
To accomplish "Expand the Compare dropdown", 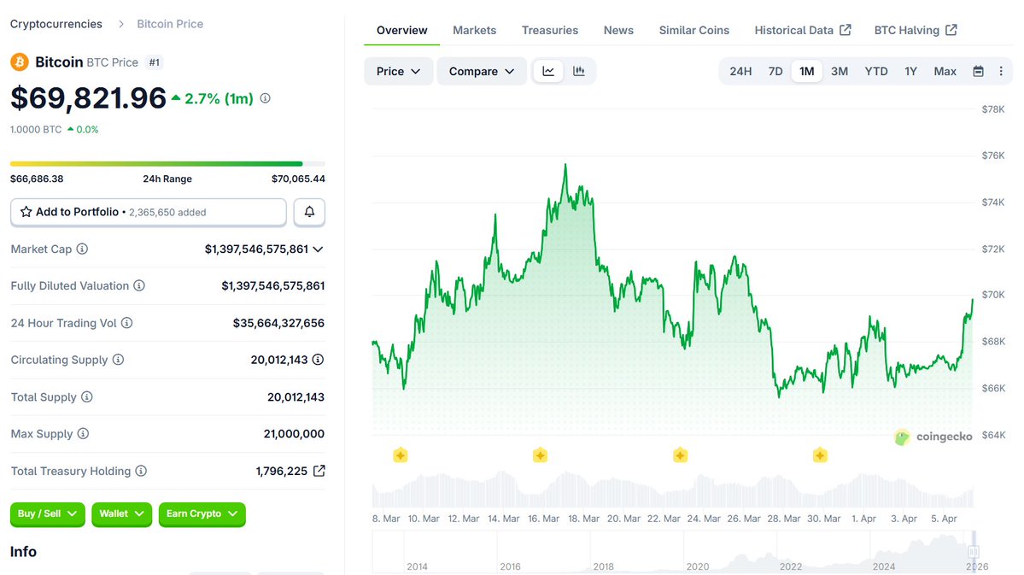I will tap(482, 71).
